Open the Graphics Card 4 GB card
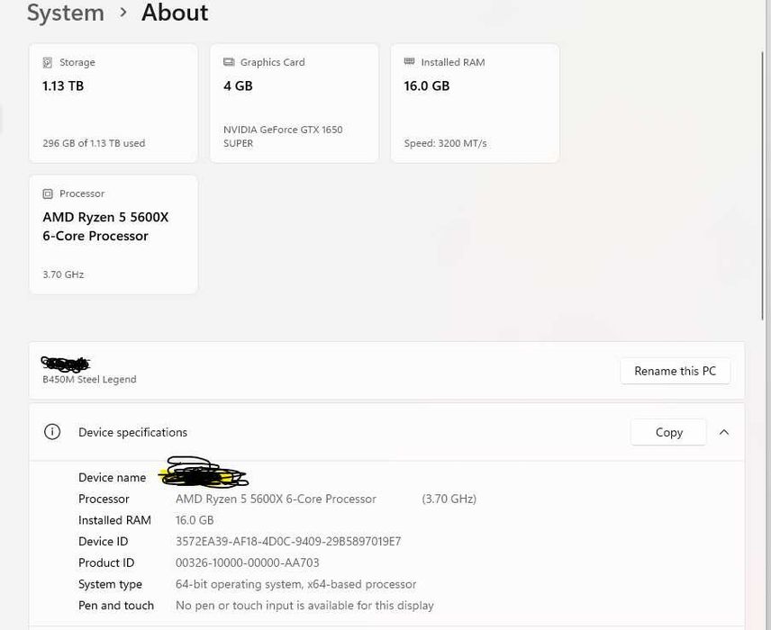Screen dimensions: 771x630 [x=294, y=103]
